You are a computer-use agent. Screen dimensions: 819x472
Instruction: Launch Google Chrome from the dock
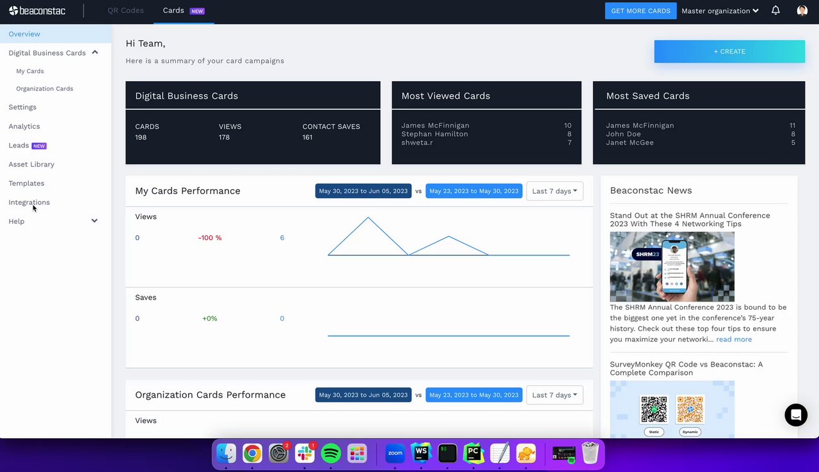pyautogui.click(x=253, y=453)
